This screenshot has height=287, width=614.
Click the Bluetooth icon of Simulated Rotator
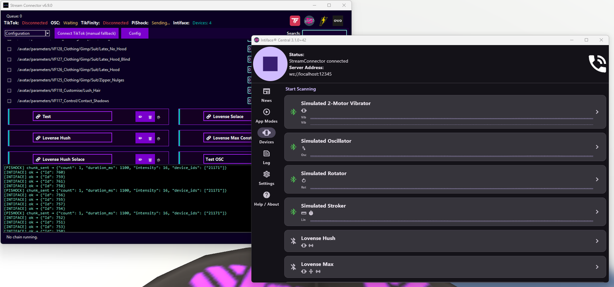(x=294, y=179)
